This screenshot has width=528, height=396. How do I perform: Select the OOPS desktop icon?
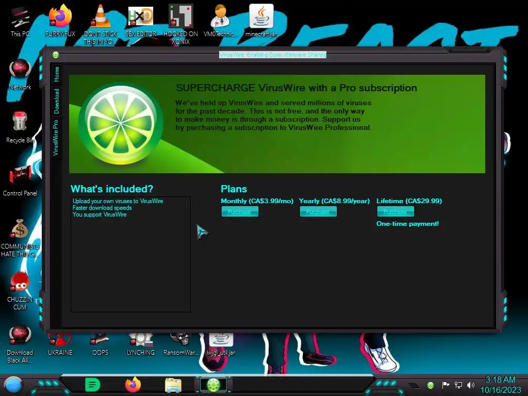(101, 345)
